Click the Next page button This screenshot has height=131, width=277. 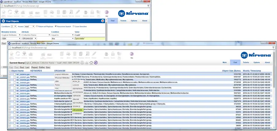click(22, 67)
